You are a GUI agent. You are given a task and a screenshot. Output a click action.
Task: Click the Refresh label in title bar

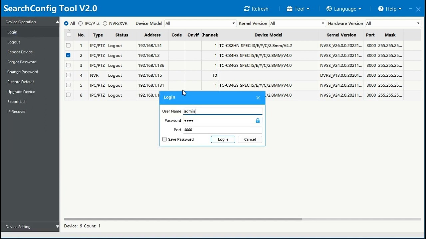260,9
